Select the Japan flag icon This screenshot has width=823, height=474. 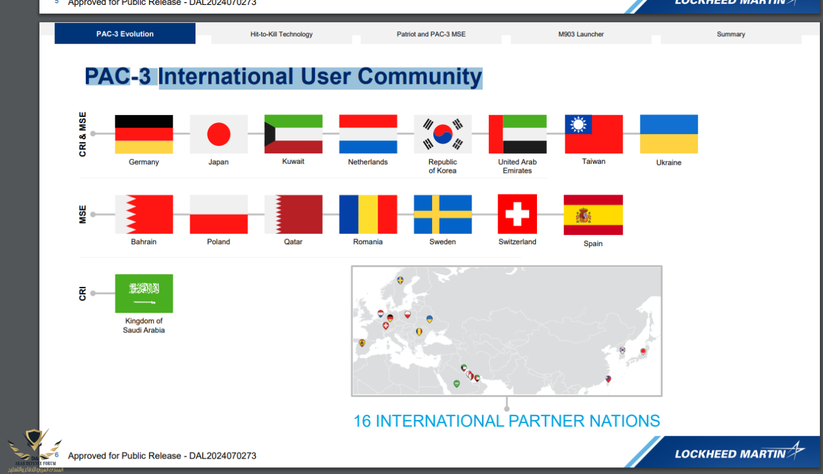click(x=218, y=134)
